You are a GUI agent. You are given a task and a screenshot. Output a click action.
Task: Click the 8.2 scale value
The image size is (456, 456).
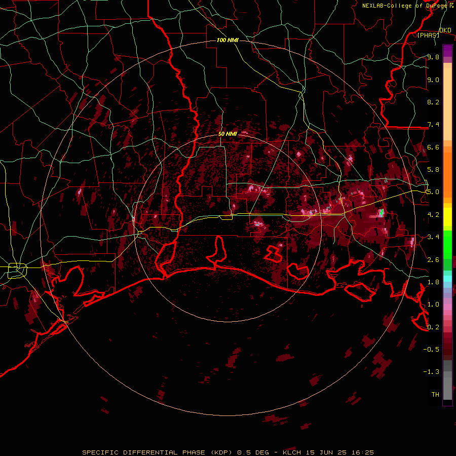tap(433, 102)
